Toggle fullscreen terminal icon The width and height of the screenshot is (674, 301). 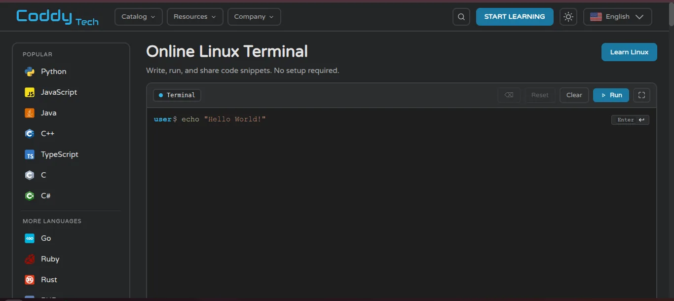tap(642, 95)
